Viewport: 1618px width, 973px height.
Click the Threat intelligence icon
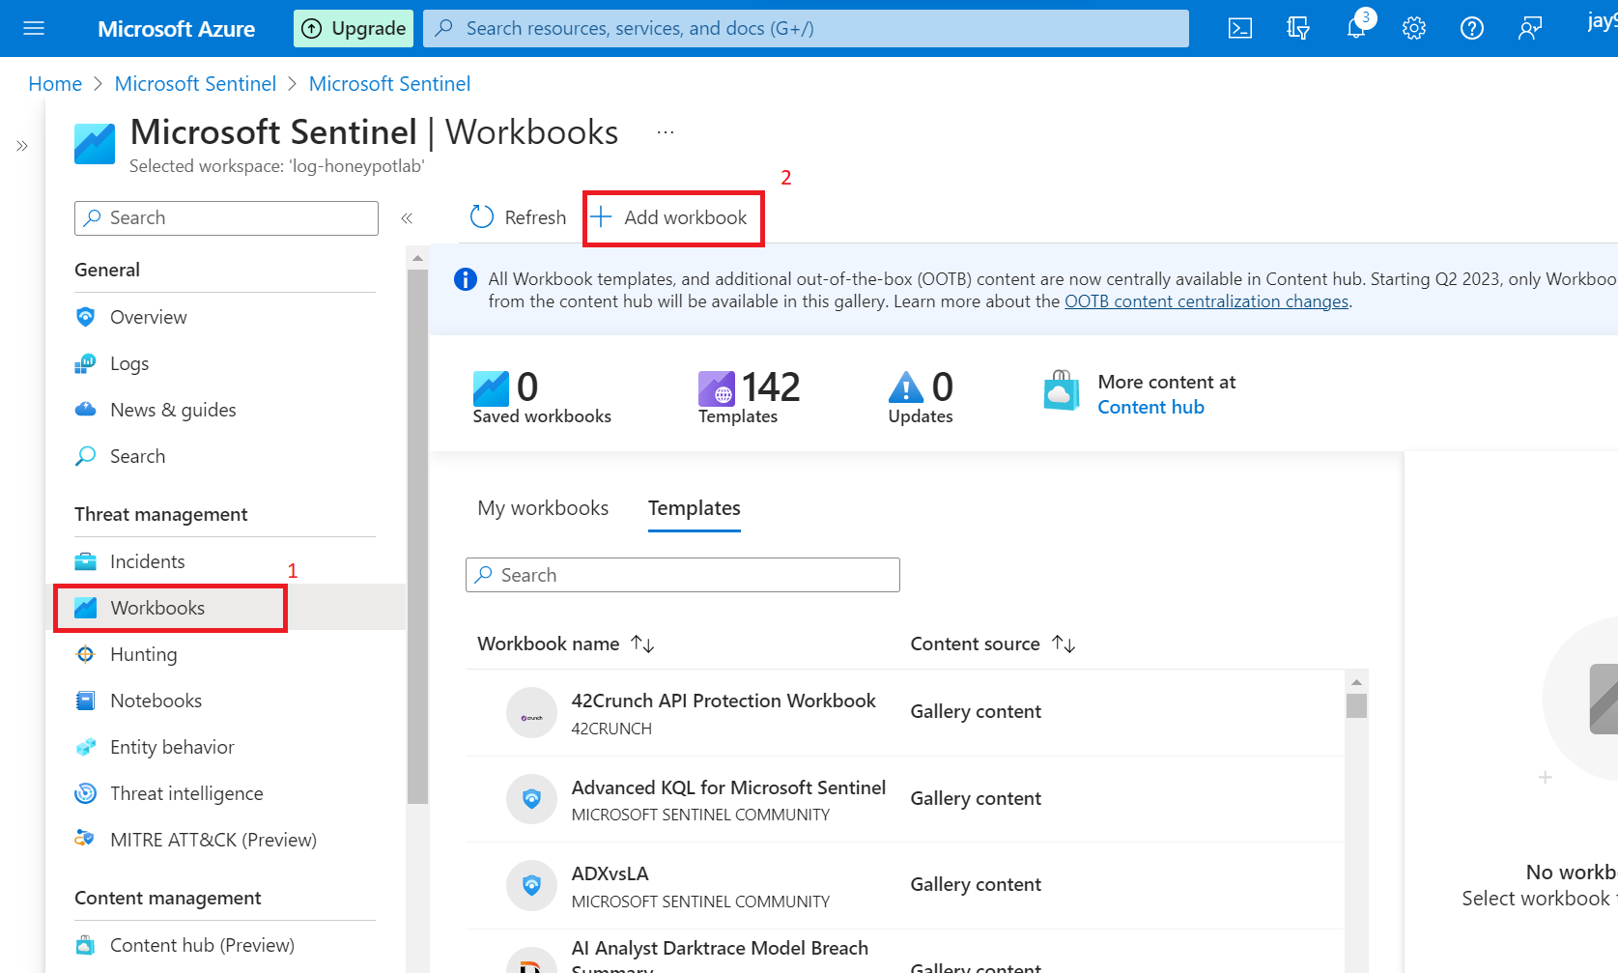[x=86, y=793]
